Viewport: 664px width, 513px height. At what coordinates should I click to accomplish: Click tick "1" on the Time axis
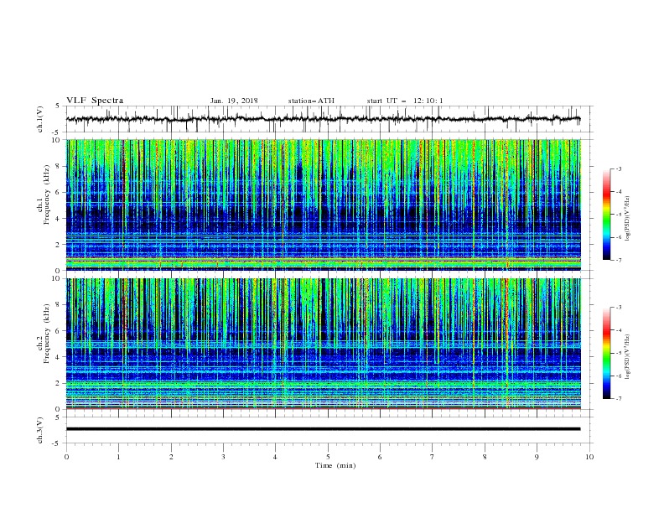click(x=118, y=457)
